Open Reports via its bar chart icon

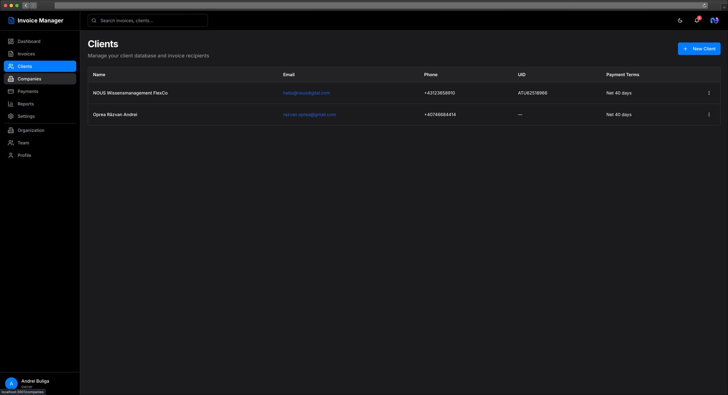11,104
